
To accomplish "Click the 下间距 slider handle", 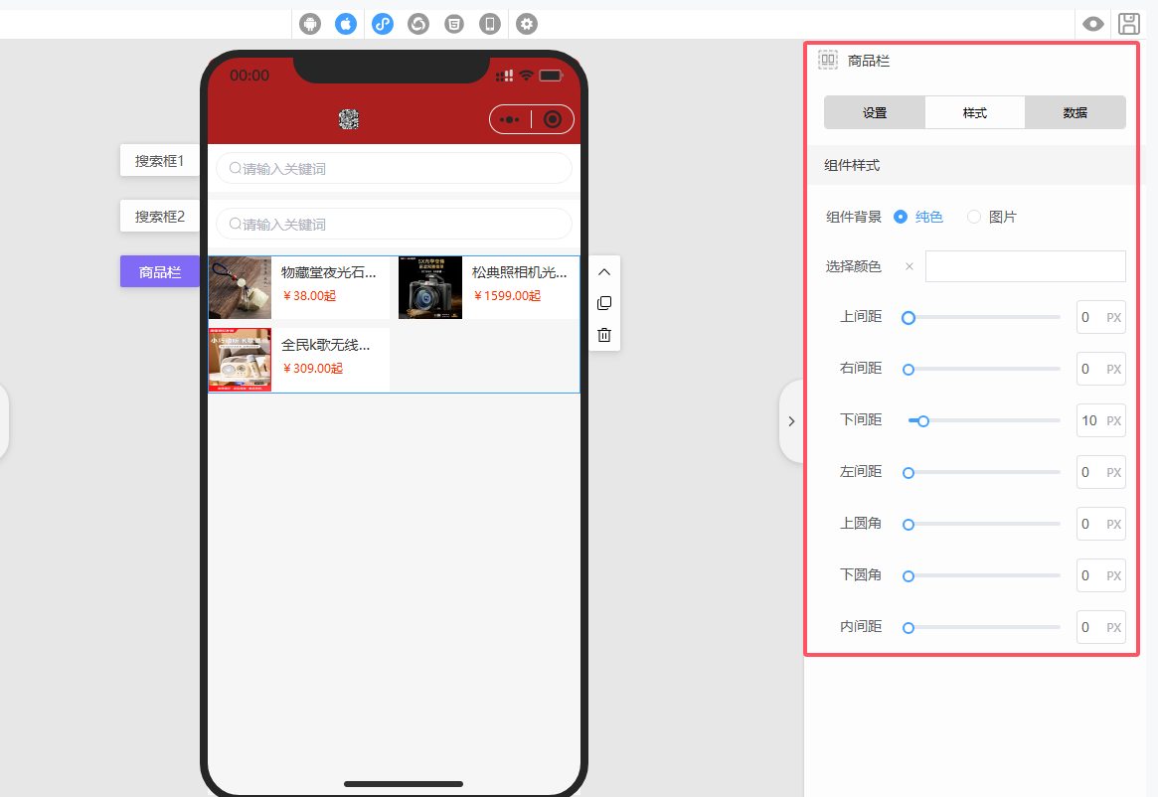I will click(923, 421).
